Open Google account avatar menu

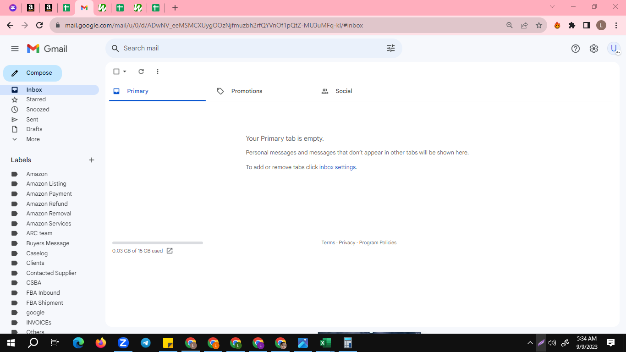[614, 49]
